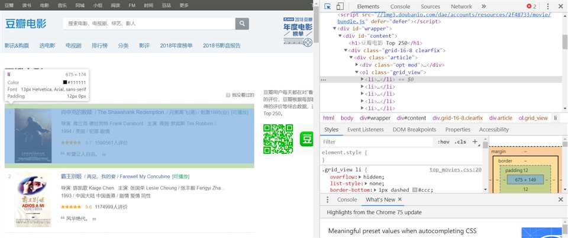
Task: Switch to the drawer Console tab
Action: pos(347,200)
